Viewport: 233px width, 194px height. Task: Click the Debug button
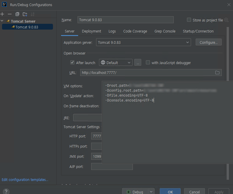(135, 192)
